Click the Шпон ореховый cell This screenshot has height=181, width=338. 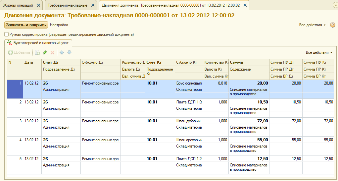[x=189, y=140]
